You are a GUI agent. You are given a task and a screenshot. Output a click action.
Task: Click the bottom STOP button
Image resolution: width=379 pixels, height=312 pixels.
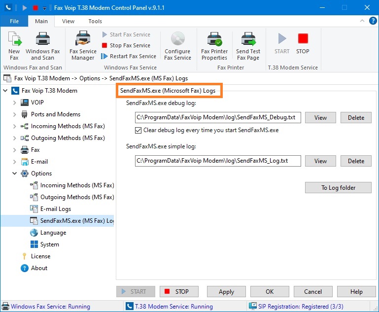tap(179, 292)
